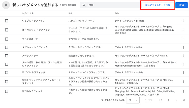
Task: Open more options for タブレット トラフィック
Action: click(183, 47)
